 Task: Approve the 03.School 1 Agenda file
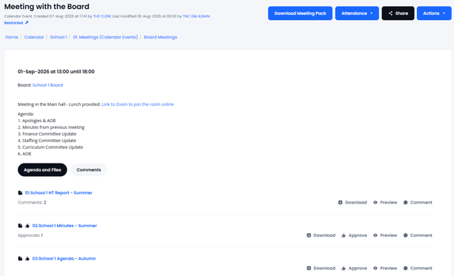354,269
